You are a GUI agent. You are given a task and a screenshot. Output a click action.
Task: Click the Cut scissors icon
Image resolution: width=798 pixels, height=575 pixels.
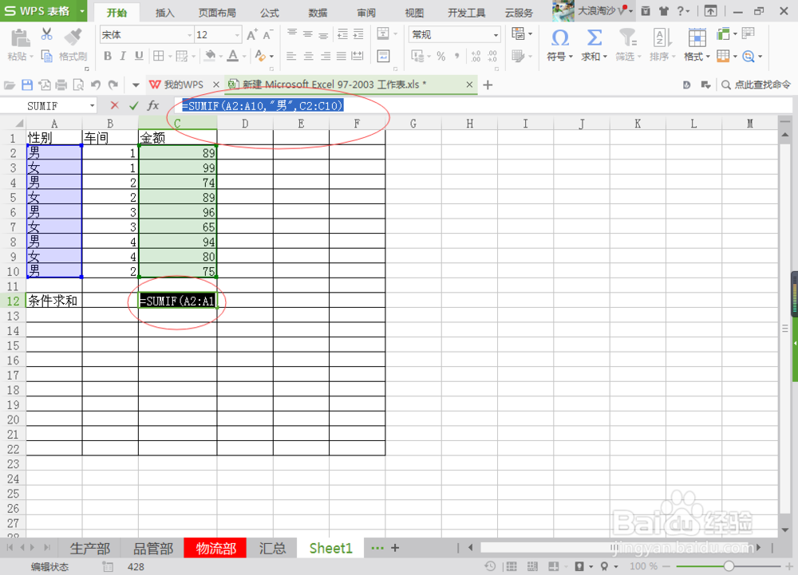[x=47, y=34]
